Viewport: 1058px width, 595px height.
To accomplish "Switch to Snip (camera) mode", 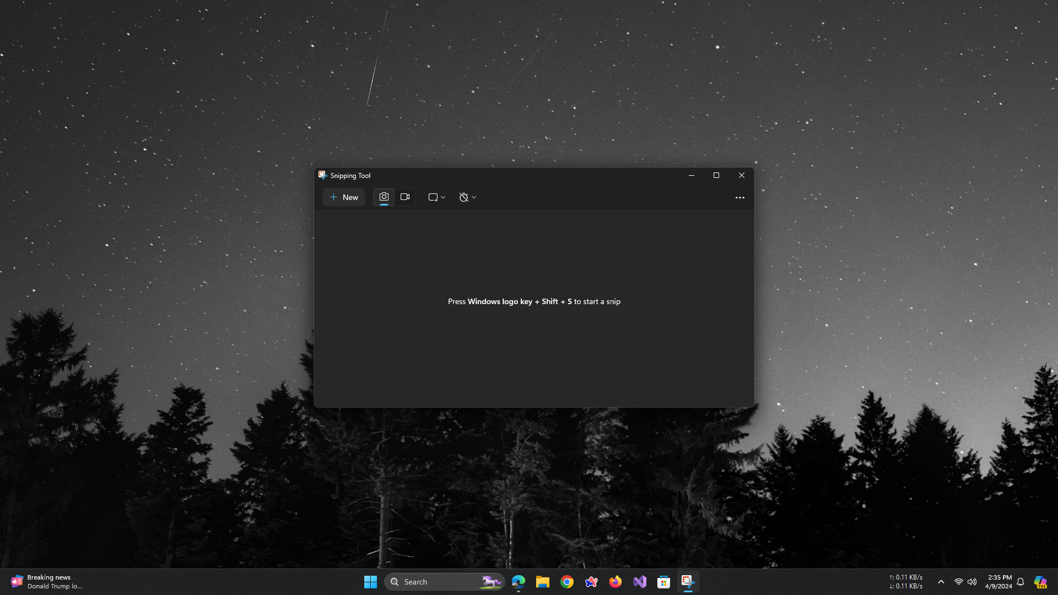I will point(384,197).
